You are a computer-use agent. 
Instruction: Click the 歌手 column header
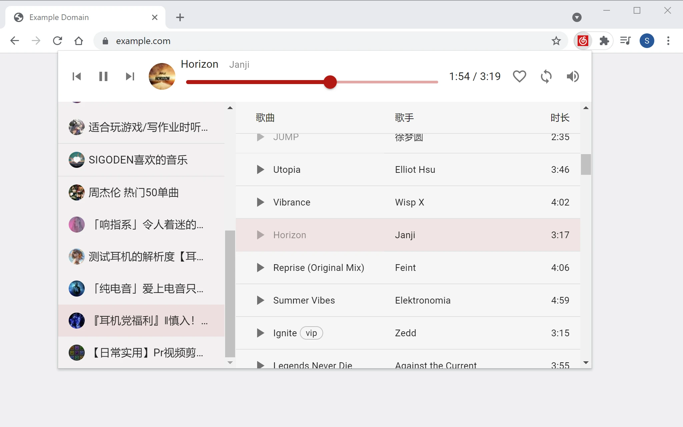(405, 117)
